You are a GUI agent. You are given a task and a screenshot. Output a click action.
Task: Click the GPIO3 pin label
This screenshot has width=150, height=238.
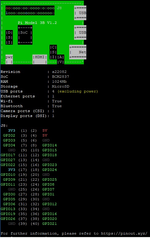click(x=9, y=140)
